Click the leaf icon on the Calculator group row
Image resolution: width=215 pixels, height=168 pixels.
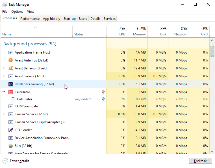(103, 92)
